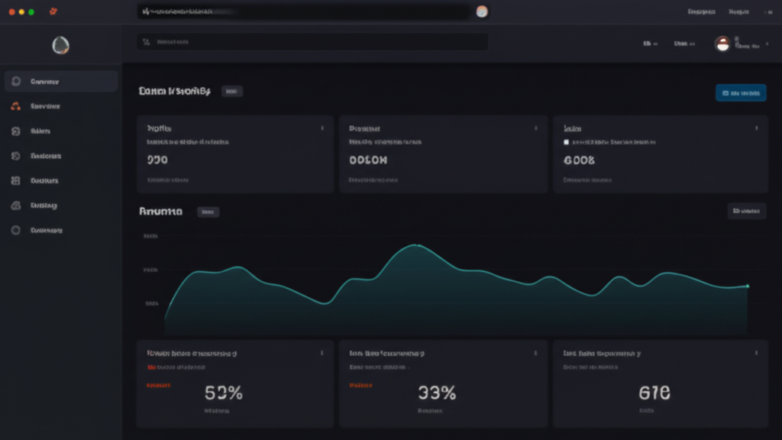Click the badge next to the Dashboard title
This screenshot has width=782, height=440.
(231, 91)
